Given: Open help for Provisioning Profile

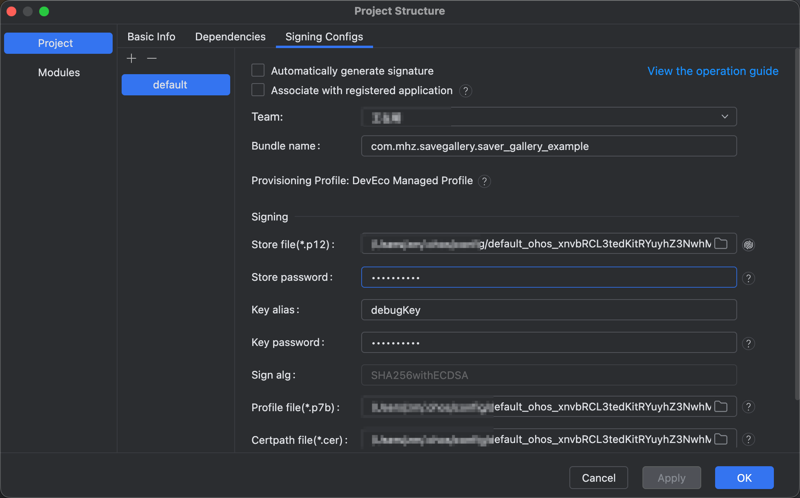Looking at the screenshot, I should (484, 181).
